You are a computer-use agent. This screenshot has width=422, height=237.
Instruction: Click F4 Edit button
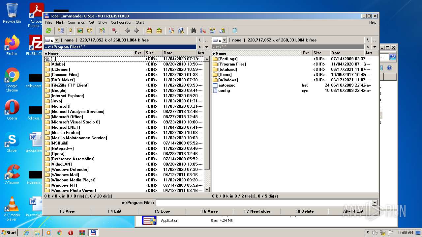[x=115, y=211]
